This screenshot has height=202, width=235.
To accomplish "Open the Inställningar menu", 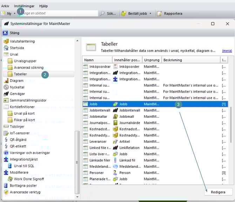I will point(24,6).
